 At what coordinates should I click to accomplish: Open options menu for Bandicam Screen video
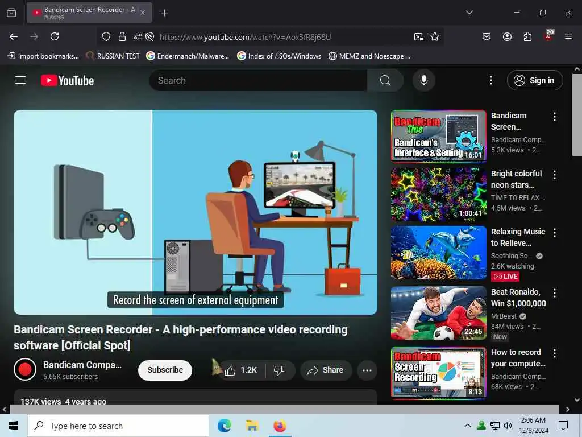tap(555, 117)
